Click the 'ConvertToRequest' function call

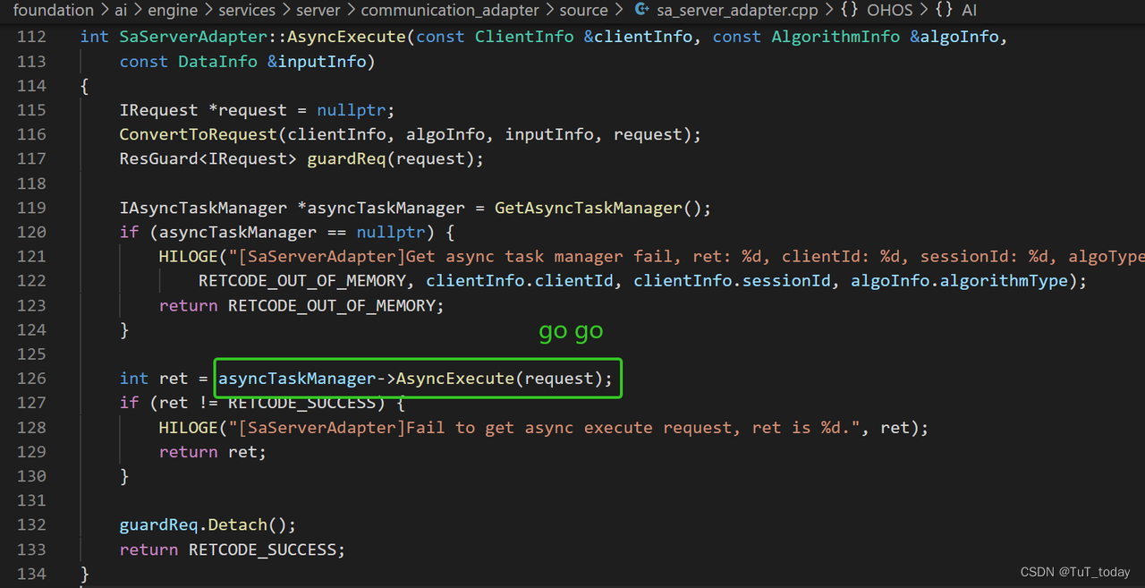pos(198,134)
